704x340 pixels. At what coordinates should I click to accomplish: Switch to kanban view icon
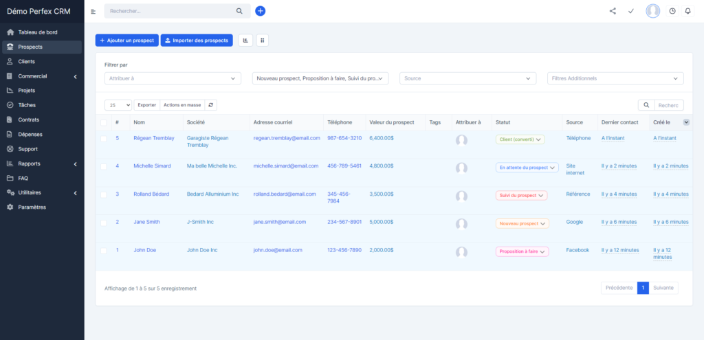(x=263, y=41)
